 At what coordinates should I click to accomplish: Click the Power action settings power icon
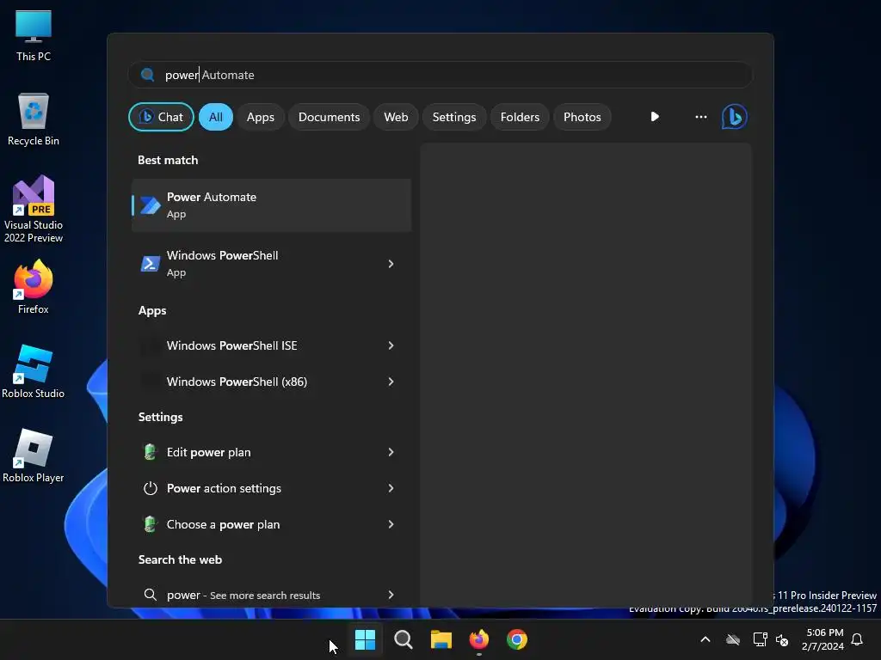coord(150,488)
